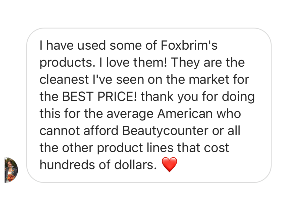The image size is (288, 223).
Task: Tap the red heart emoji
Action: (x=169, y=164)
